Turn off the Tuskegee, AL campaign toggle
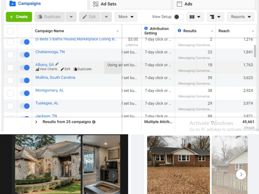259x194 pixels. tap(25, 106)
